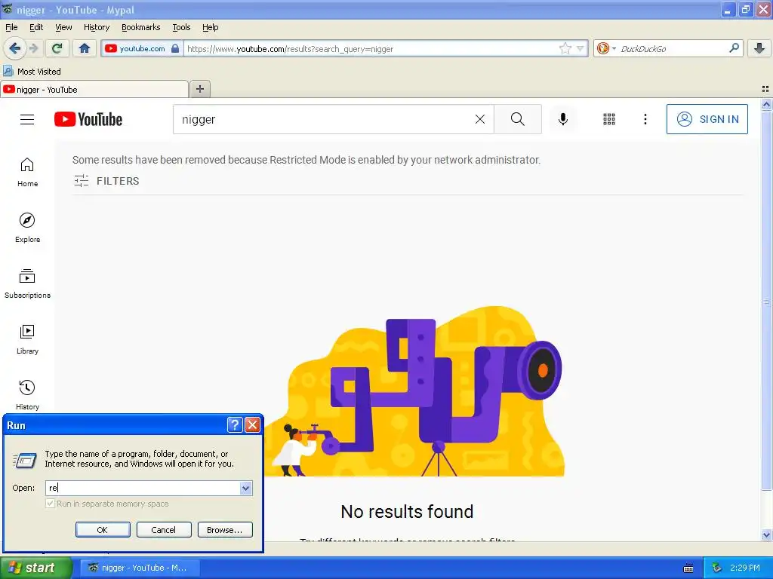Viewport: 773px width, 579px height.
Task: Open Explore in YouTube sidebar
Action: click(x=28, y=228)
